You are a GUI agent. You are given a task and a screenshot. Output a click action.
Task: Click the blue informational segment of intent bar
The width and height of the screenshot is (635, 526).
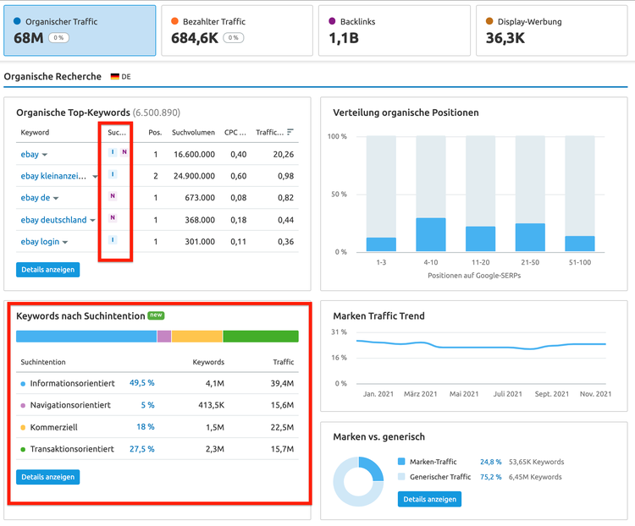pyautogui.click(x=86, y=337)
